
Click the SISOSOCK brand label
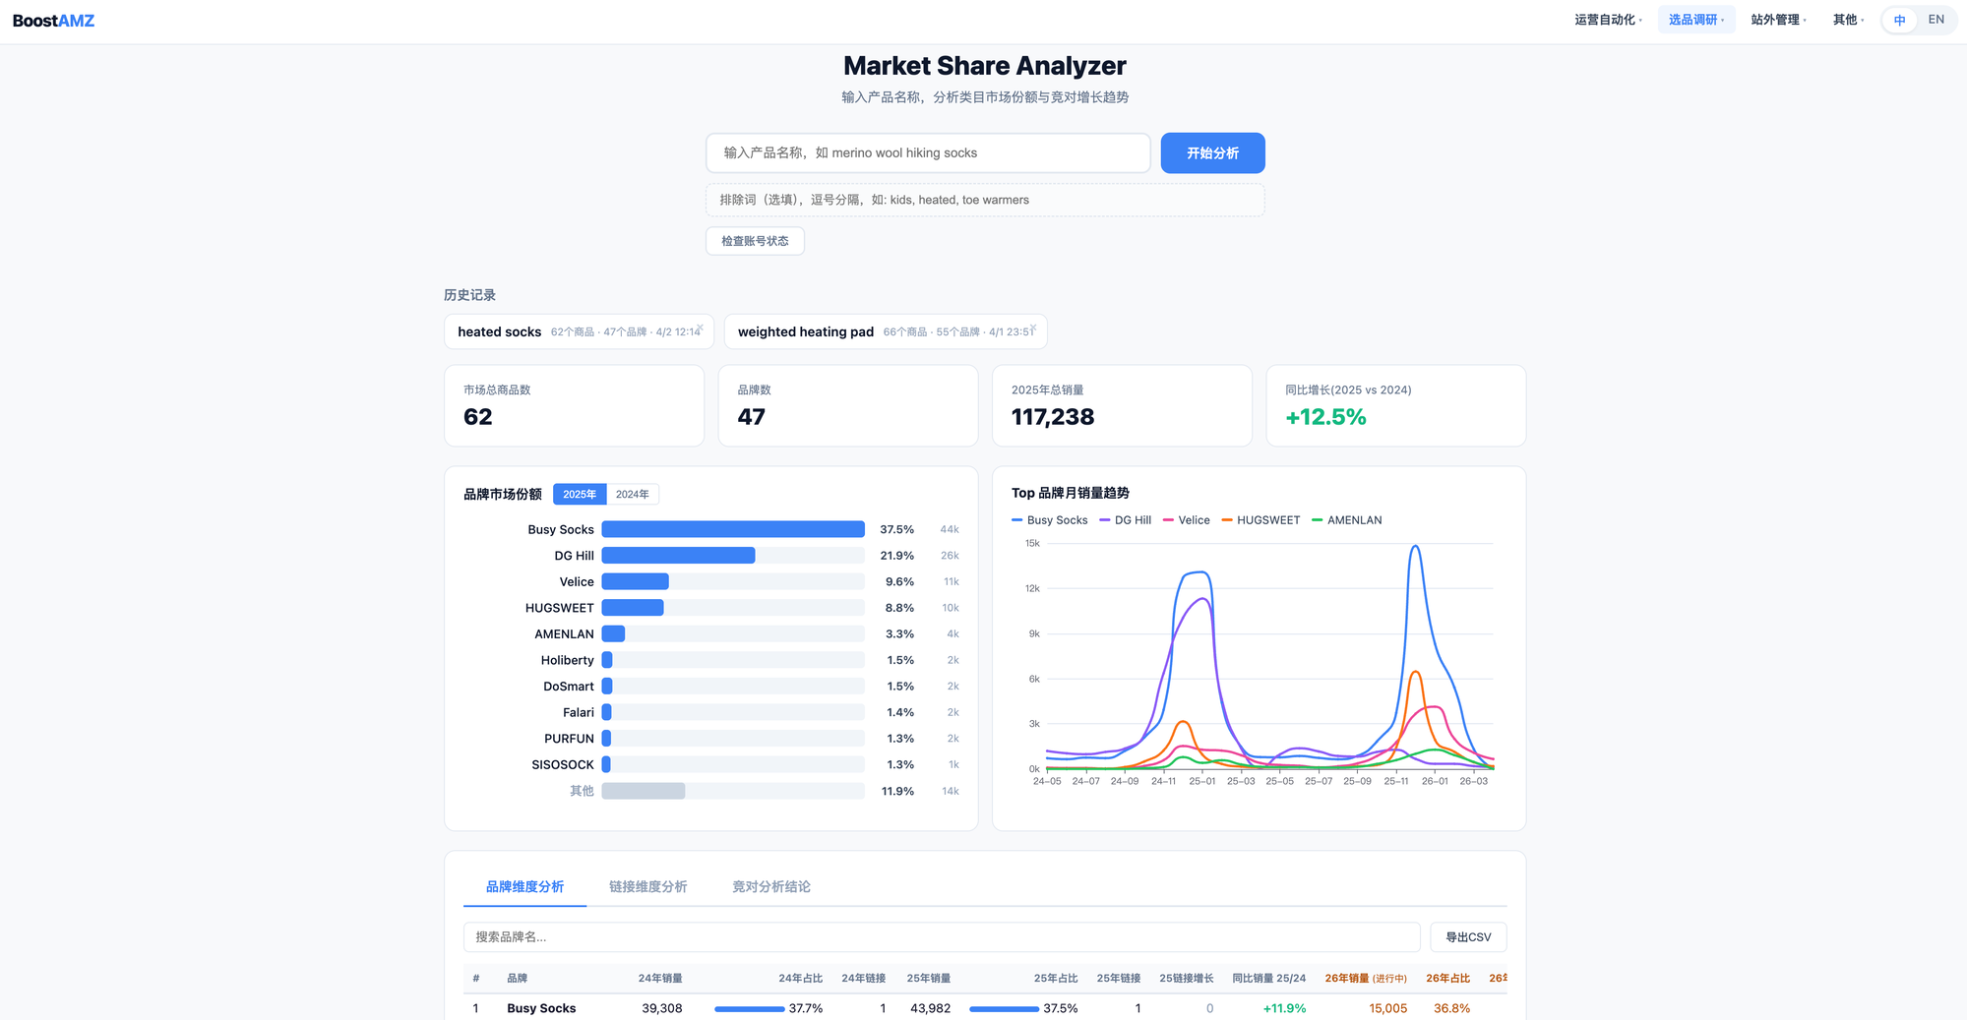pyautogui.click(x=563, y=764)
